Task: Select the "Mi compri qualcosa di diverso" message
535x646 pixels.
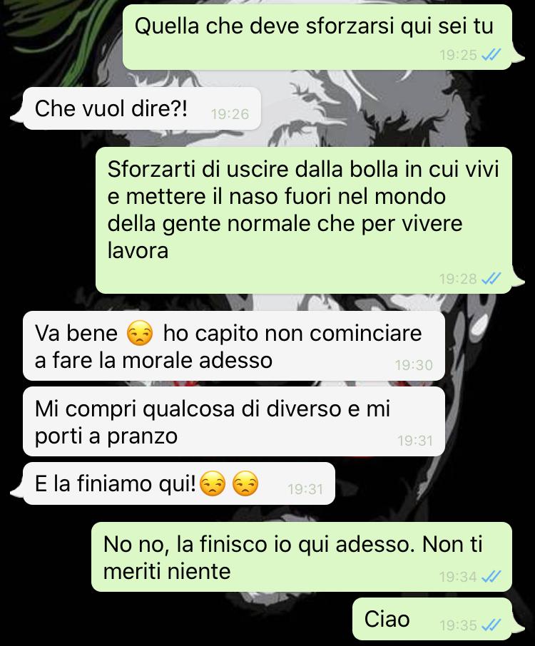Action: coord(234,421)
